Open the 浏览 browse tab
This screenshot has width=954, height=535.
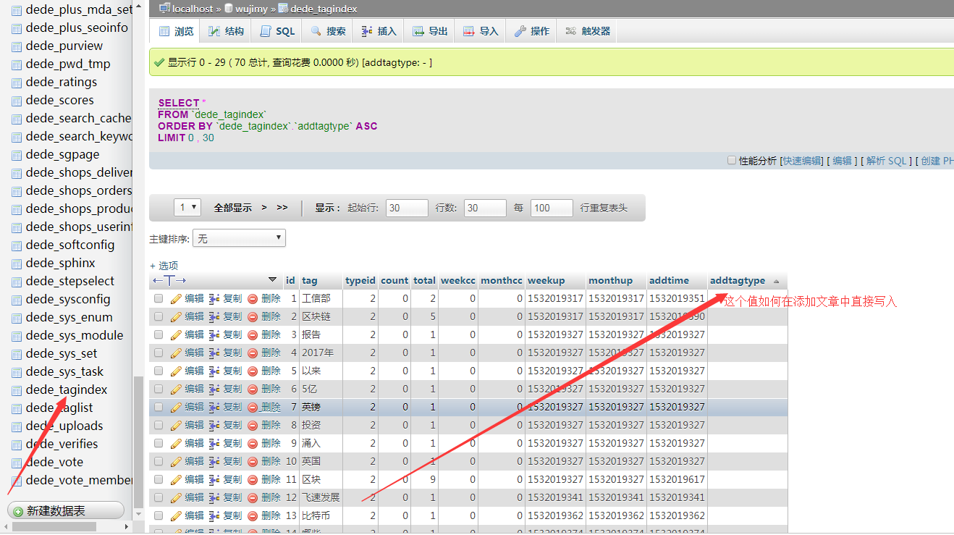click(176, 31)
